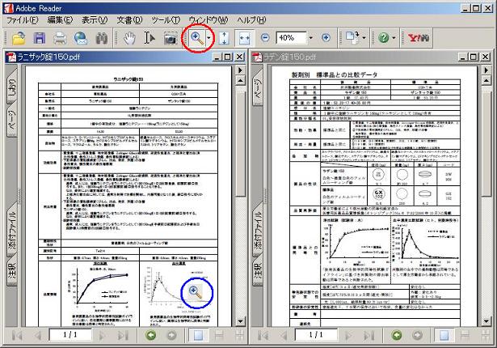Expand the zoom tool dropdown arrow
Screen dimensions: 497x348
point(208,38)
